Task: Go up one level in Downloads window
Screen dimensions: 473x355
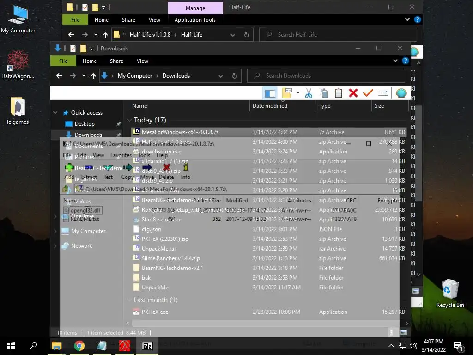Action: 93,76
